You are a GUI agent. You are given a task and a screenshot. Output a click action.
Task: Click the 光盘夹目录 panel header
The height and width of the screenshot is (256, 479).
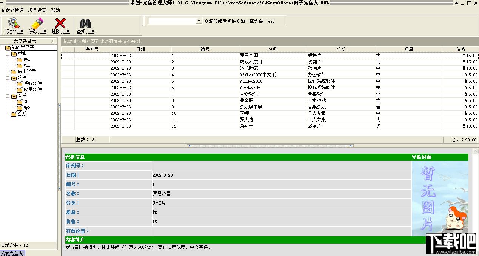tap(29, 41)
